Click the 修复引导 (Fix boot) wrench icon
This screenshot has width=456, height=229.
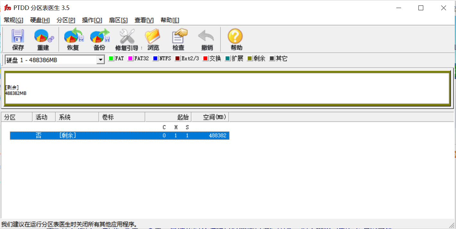click(x=127, y=37)
